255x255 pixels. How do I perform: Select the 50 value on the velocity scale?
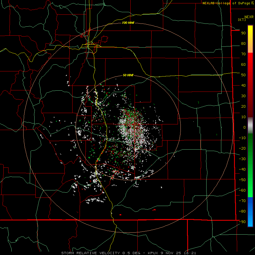pyautogui.click(x=243, y=75)
